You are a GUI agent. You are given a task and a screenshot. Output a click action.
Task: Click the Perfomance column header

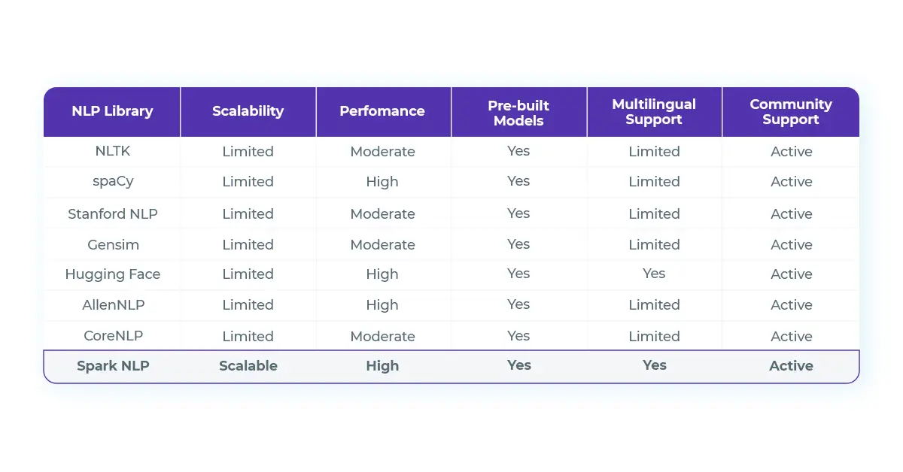pyautogui.click(x=382, y=111)
